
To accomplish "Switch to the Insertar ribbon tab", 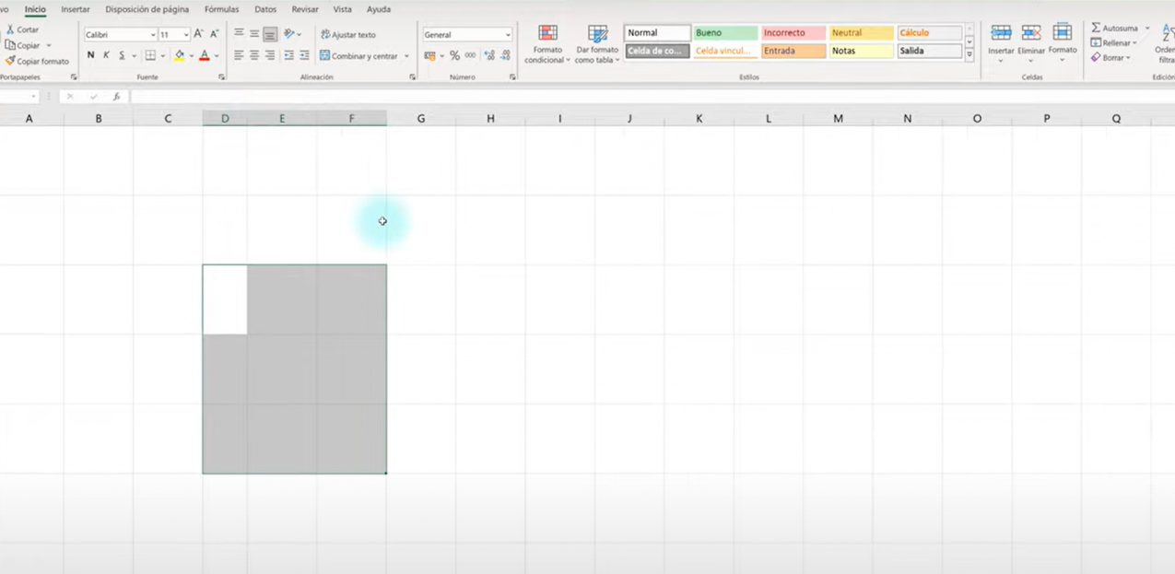I will [76, 9].
